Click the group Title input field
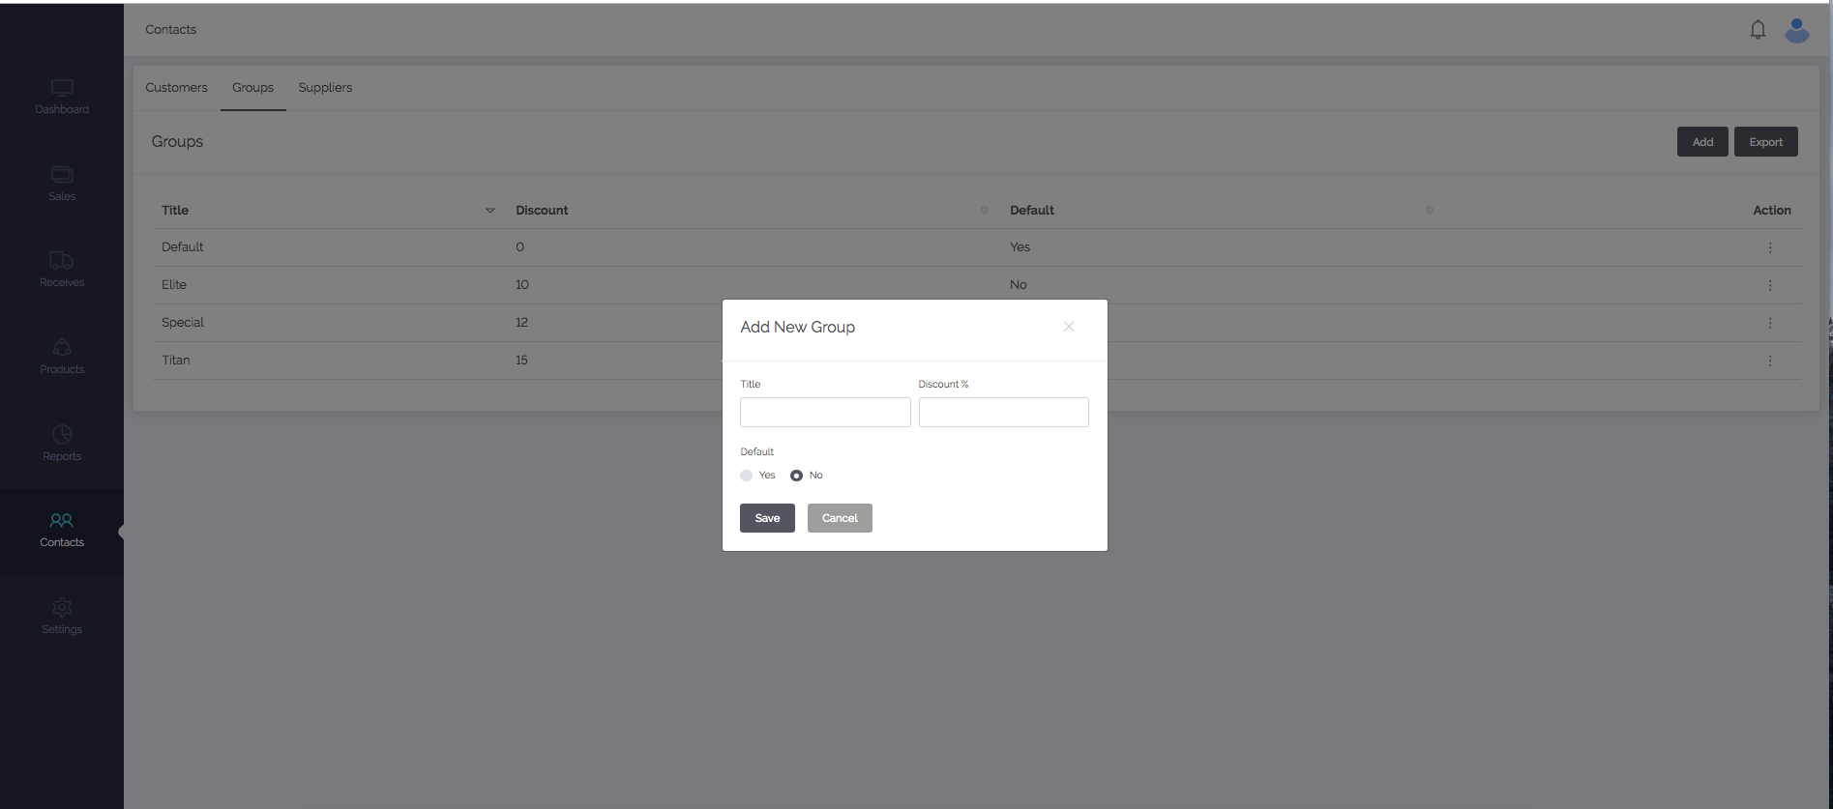The width and height of the screenshot is (1833, 809). pos(825,413)
